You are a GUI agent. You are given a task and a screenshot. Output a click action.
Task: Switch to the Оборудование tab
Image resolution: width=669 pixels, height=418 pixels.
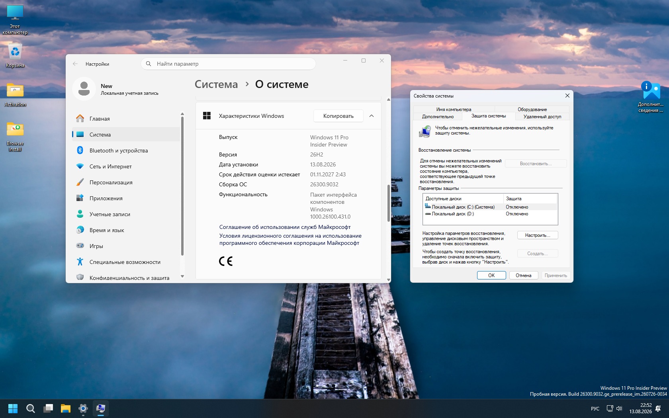click(x=532, y=109)
